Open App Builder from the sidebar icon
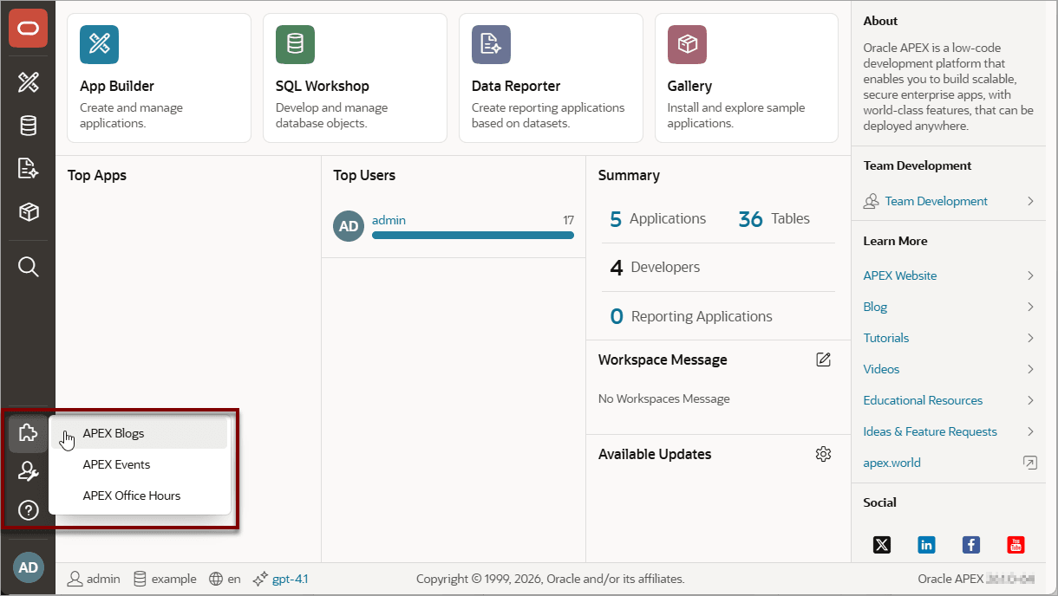The image size is (1058, 596). pos(28,82)
